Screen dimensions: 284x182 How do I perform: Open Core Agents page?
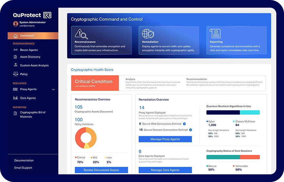[28, 98]
